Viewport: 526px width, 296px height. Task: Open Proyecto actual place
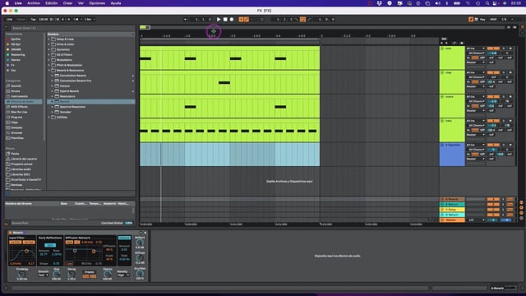(x=21, y=164)
